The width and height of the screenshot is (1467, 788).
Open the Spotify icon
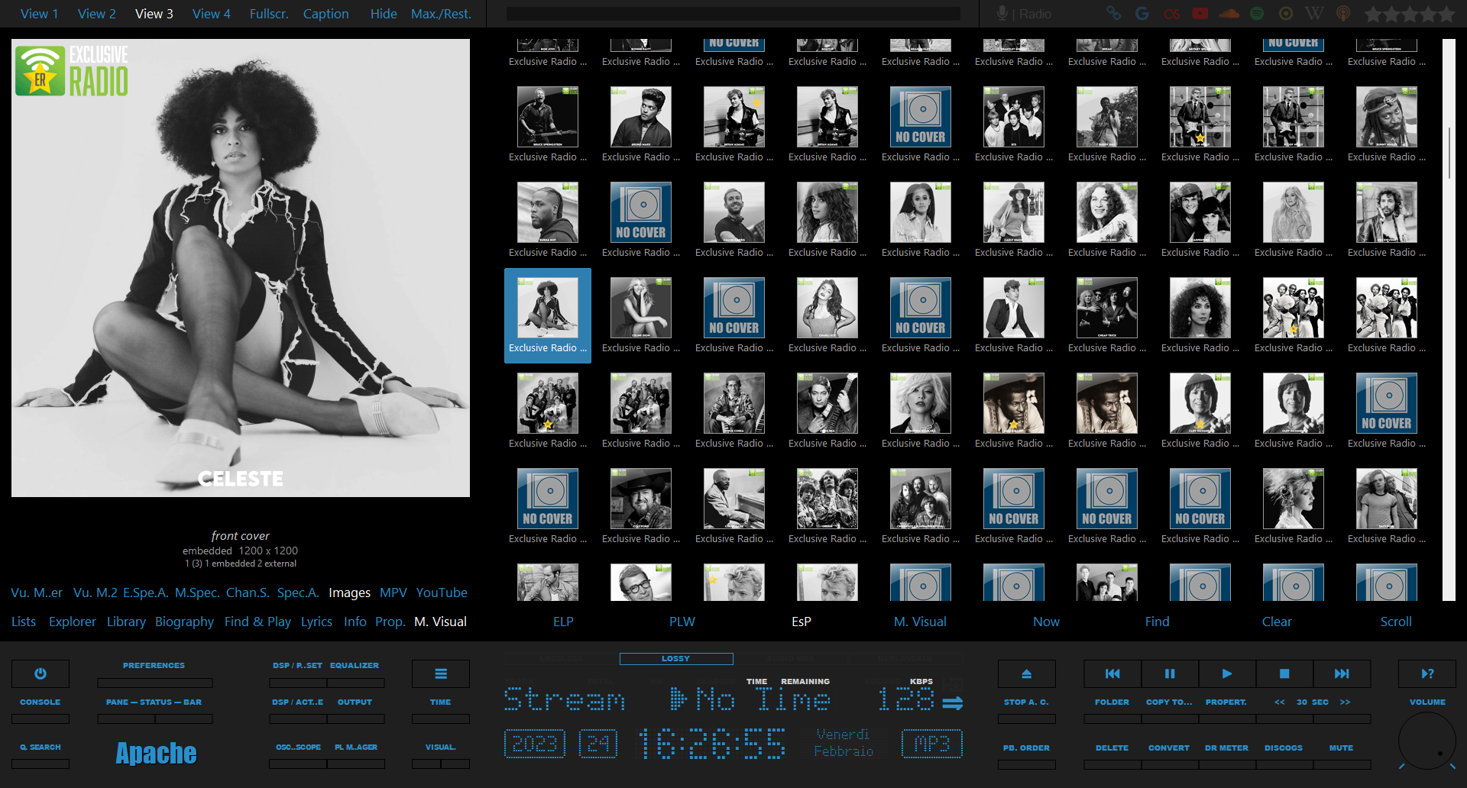pyautogui.click(x=1257, y=14)
